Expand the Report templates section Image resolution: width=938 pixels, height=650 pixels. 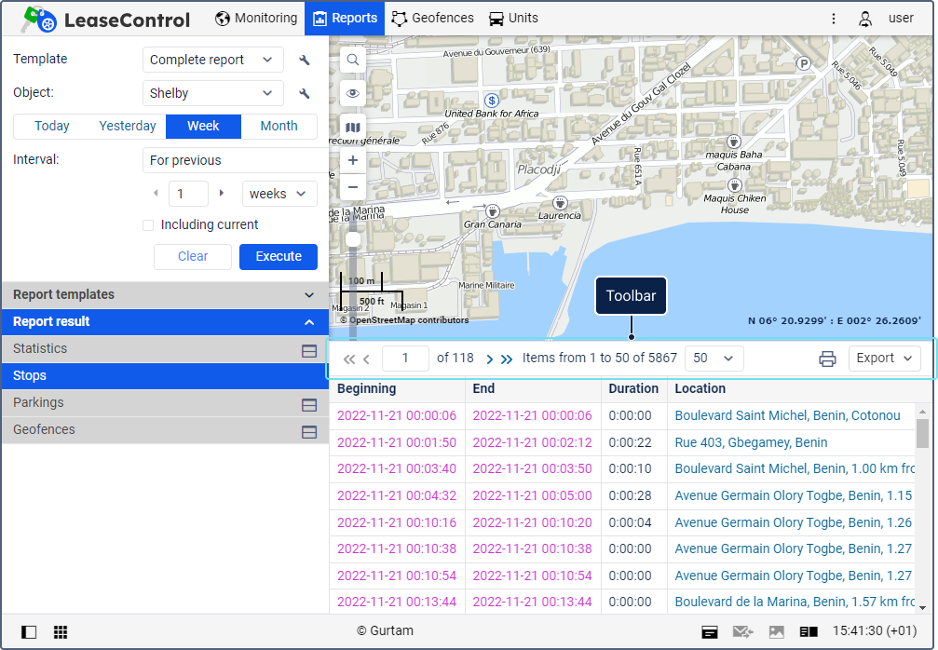[x=165, y=295]
